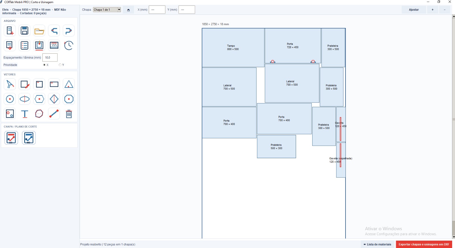455x248 pixels.
Task: Click the Espaçamento / lâmina value field
Action: click(x=50, y=58)
